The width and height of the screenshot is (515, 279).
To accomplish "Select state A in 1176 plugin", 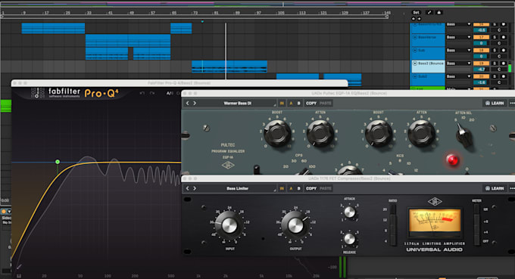I will click(x=291, y=188).
